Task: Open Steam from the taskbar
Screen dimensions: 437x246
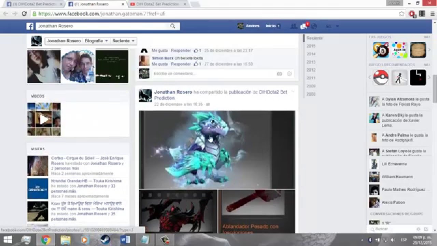Action: tap(105, 240)
